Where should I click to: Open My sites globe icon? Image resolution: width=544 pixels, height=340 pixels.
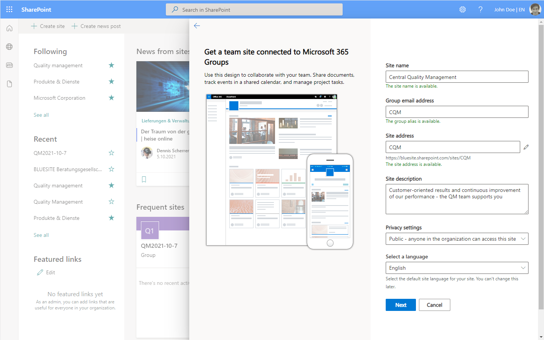(x=9, y=47)
